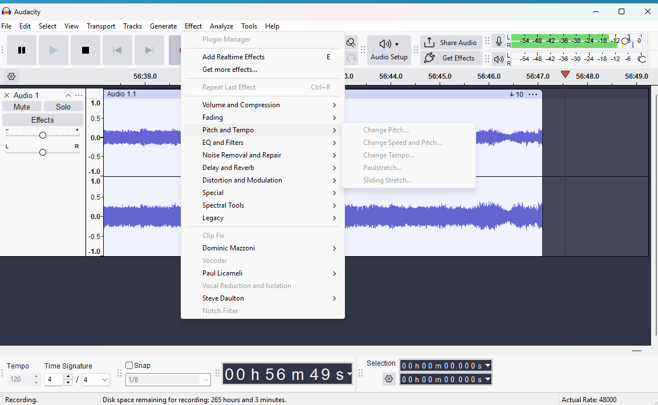
Task: Click the recording level meter bar
Action: [578, 40]
